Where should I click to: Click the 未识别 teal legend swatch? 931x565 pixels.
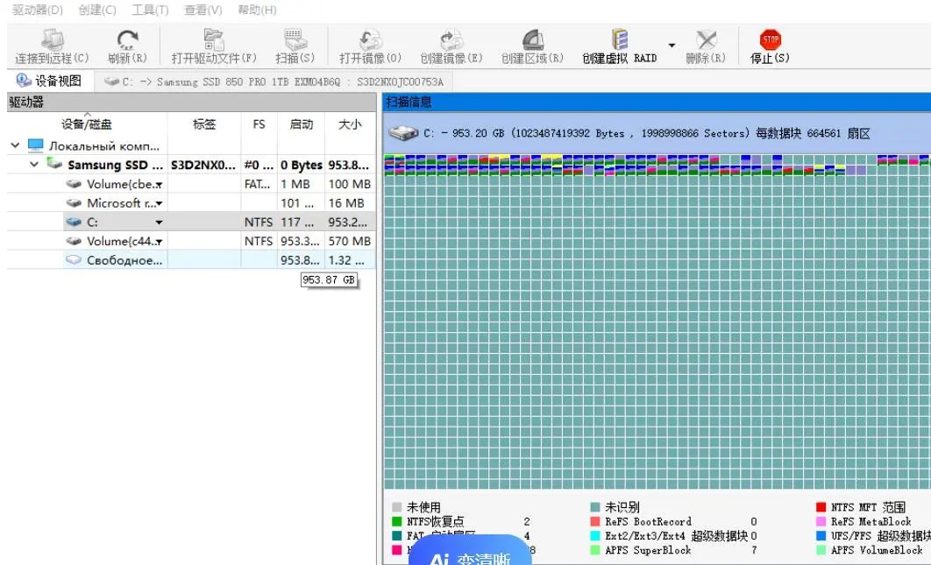click(595, 507)
